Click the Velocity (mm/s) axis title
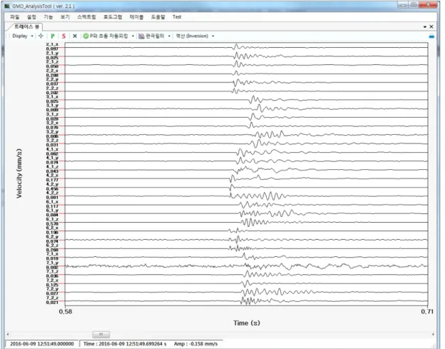This screenshot has height=349, width=445. click(19, 173)
